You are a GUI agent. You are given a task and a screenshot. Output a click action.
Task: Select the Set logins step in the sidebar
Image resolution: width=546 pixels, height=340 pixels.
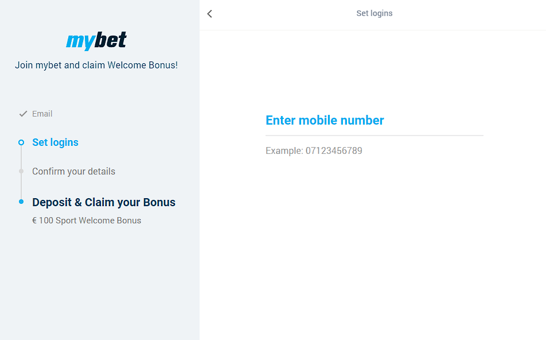(55, 142)
